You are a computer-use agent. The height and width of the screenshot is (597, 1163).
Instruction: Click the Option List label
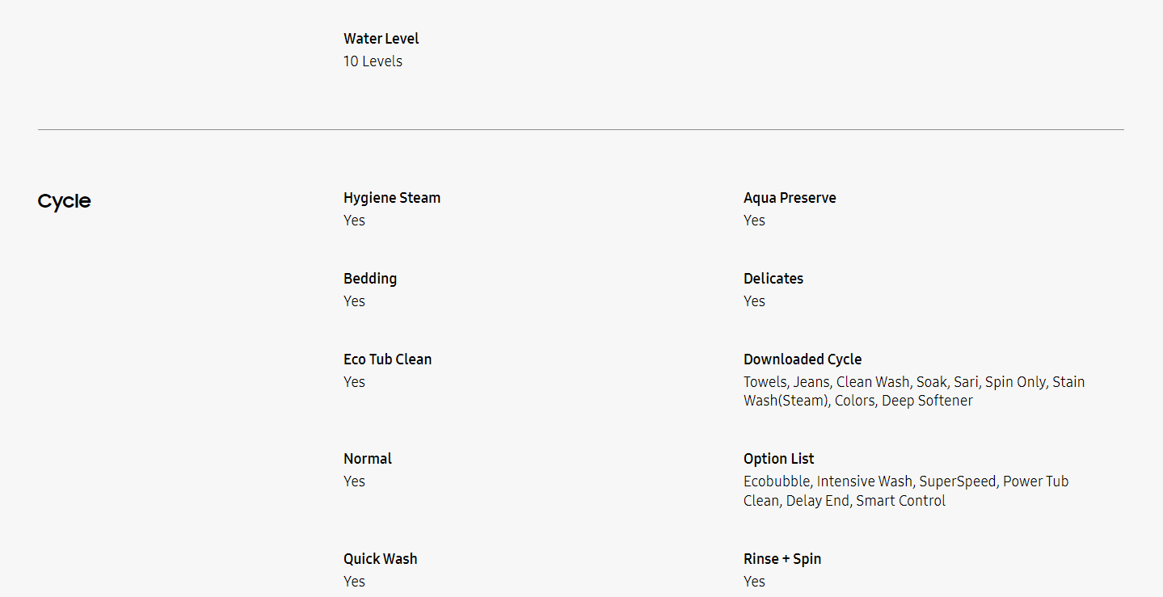(779, 459)
